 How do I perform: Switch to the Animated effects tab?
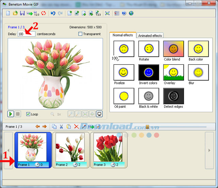(150, 36)
